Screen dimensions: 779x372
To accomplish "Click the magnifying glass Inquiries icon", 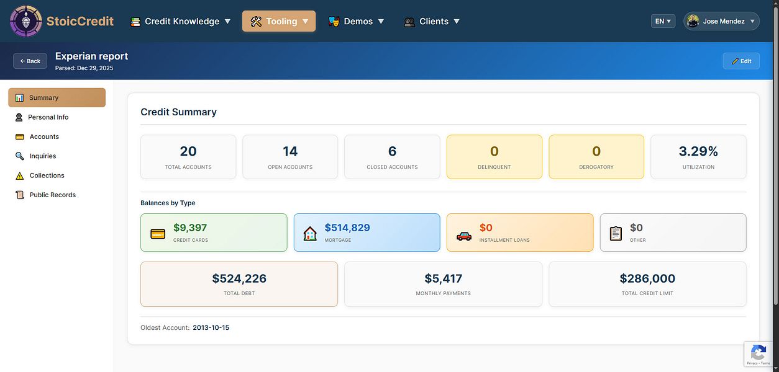I will [x=18, y=156].
